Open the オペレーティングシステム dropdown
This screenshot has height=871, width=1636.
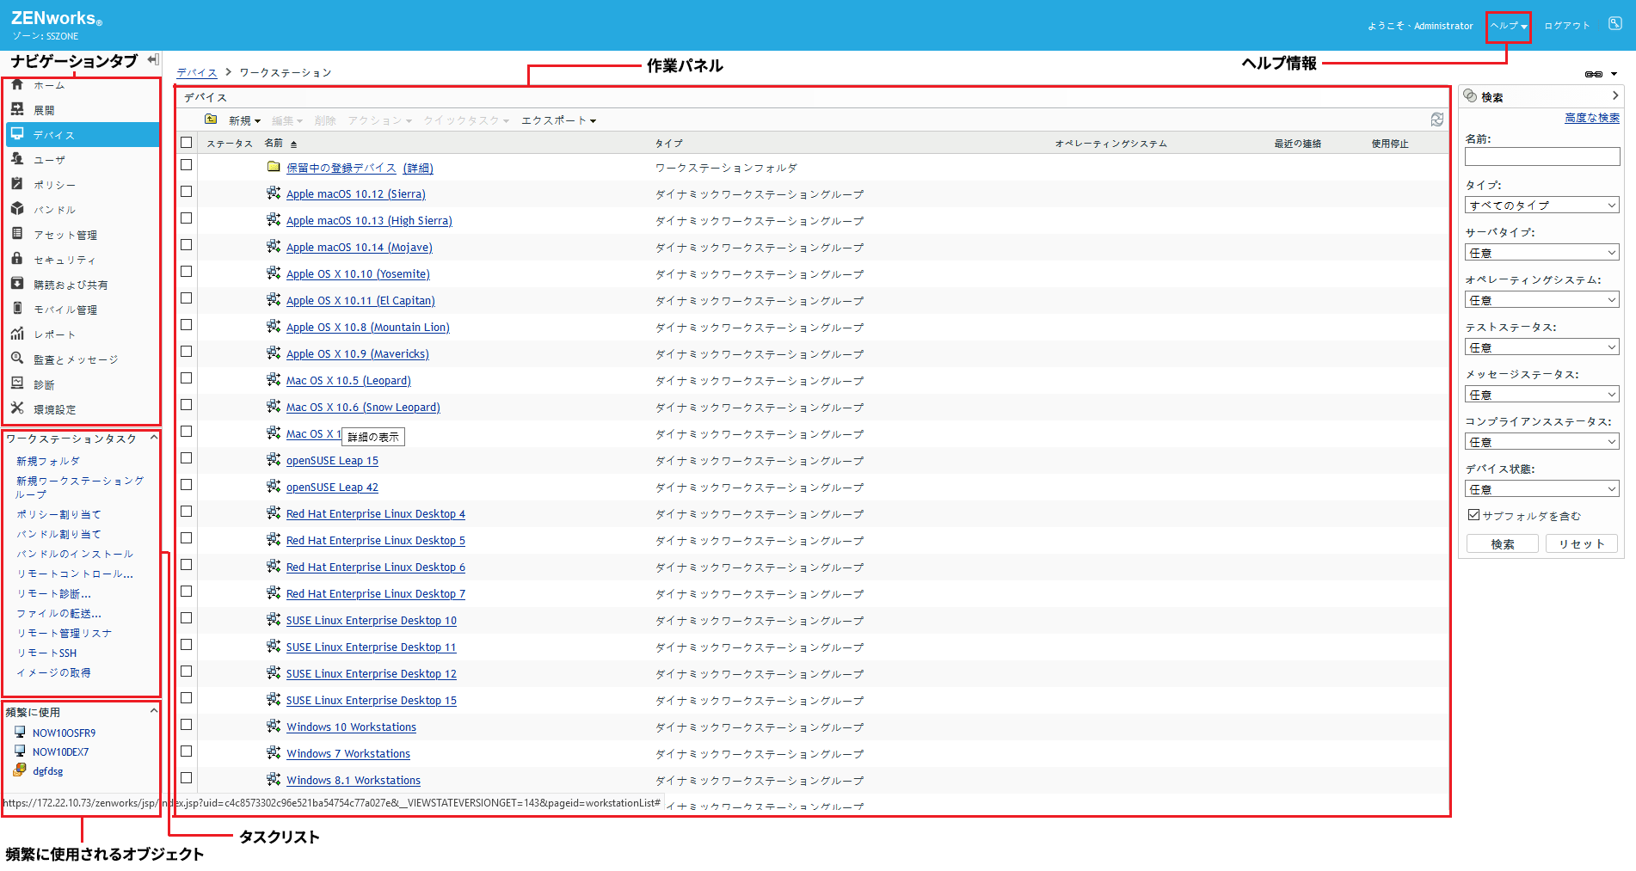click(x=1541, y=299)
